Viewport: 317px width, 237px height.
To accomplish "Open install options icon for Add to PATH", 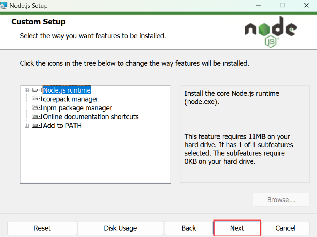I will click(37, 126).
